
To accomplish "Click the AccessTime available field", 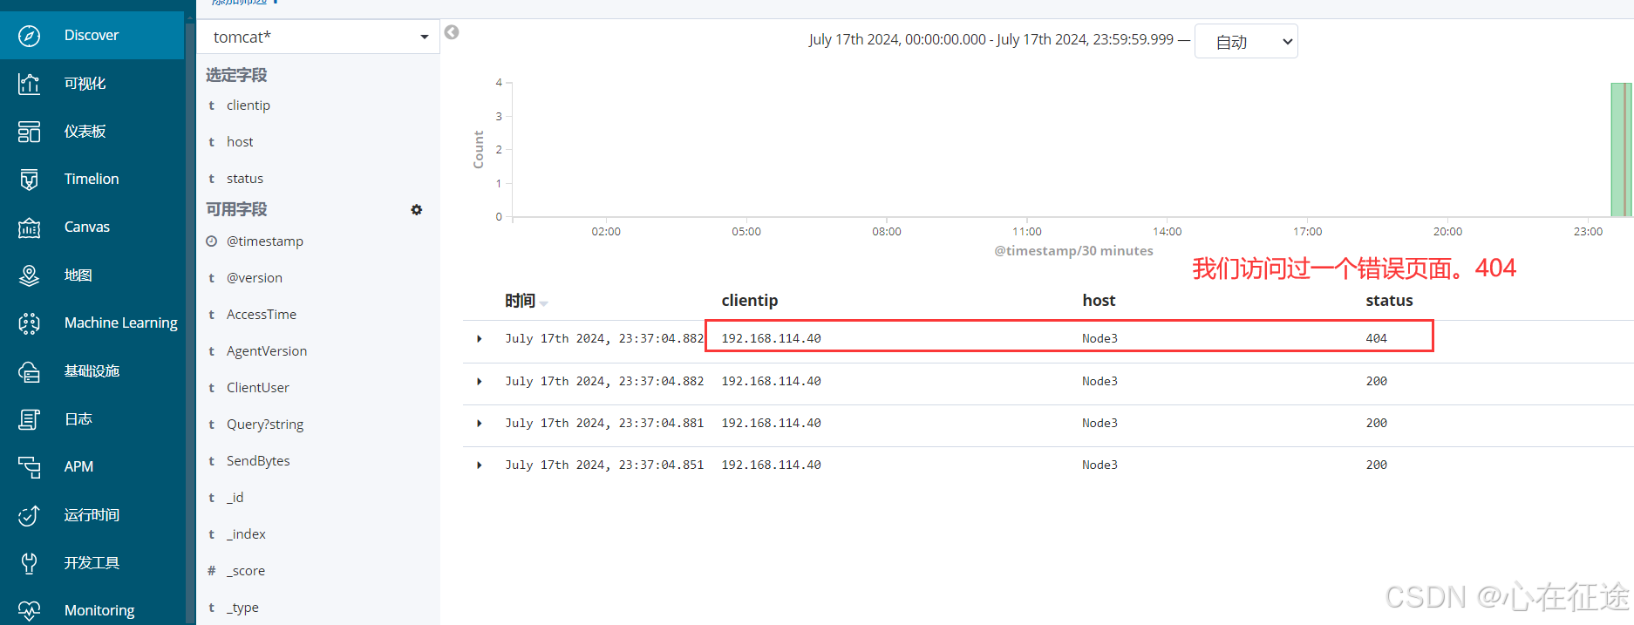I will click(x=262, y=315).
